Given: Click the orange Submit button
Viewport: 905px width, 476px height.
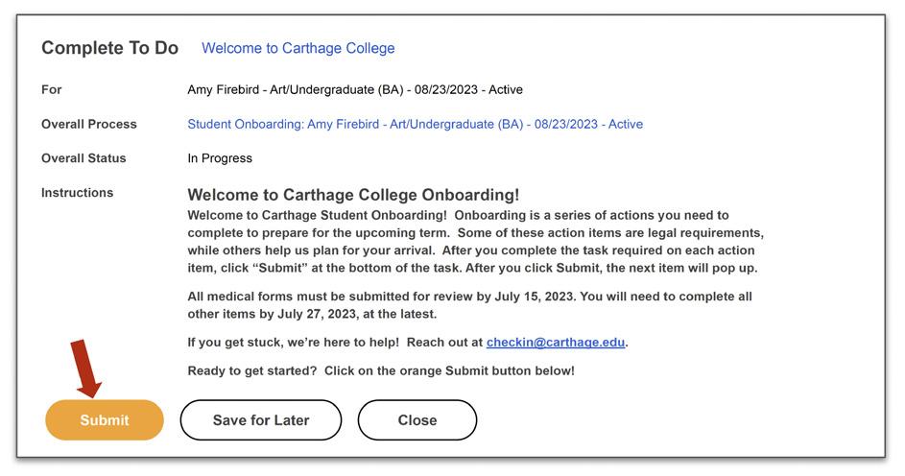Looking at the screenshot, I should pos(105,420).
